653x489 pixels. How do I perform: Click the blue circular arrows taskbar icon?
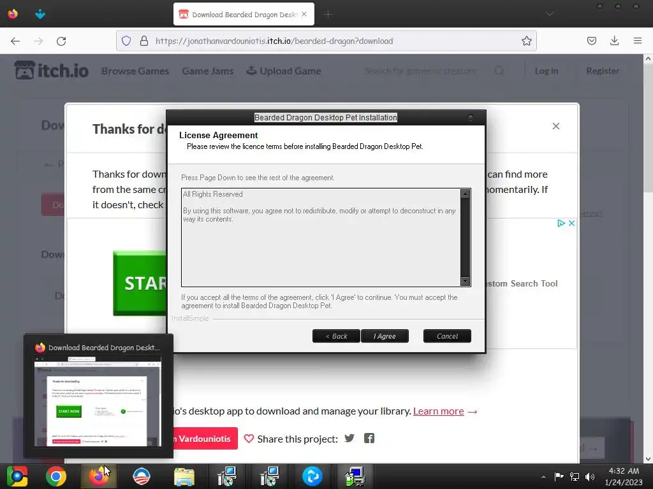[x=312, y=476]
